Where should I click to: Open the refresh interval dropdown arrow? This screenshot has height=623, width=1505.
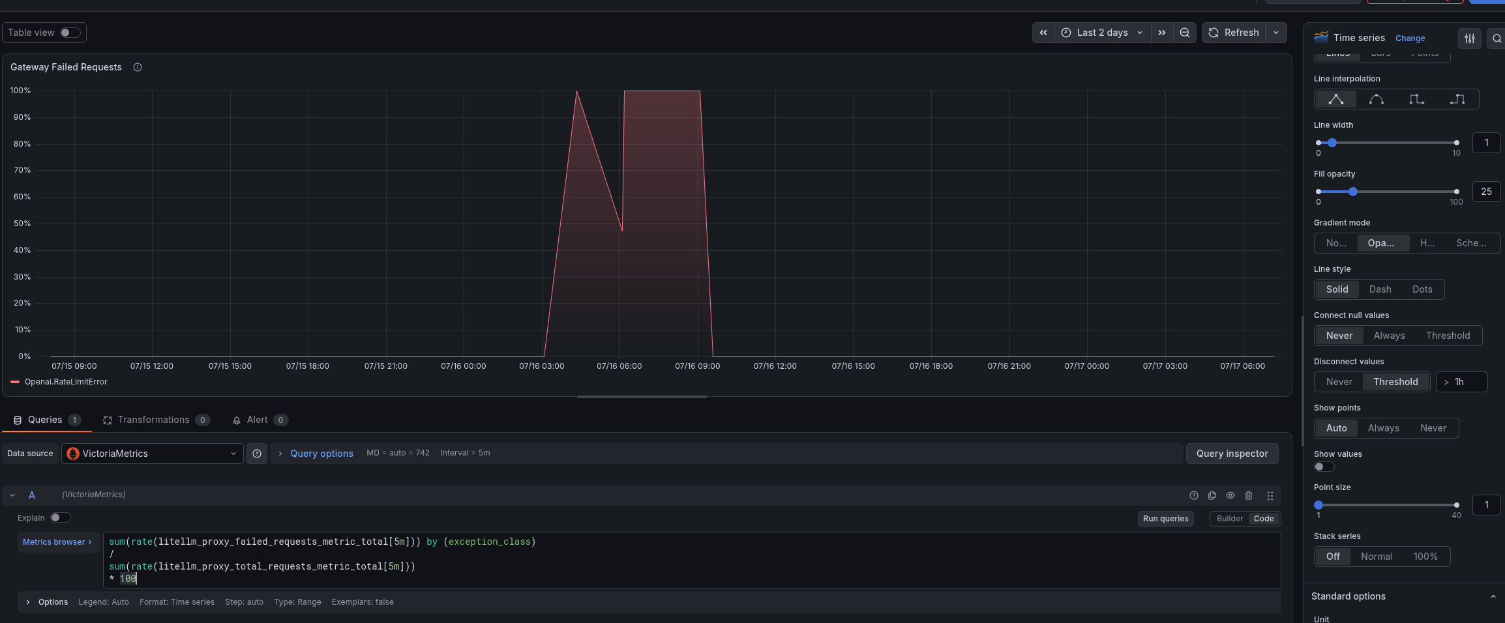point(1276,33)
